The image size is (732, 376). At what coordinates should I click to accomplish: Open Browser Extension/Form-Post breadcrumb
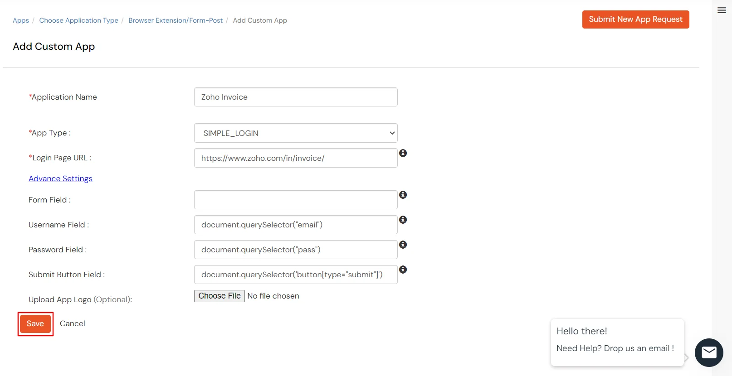[176, 20]
